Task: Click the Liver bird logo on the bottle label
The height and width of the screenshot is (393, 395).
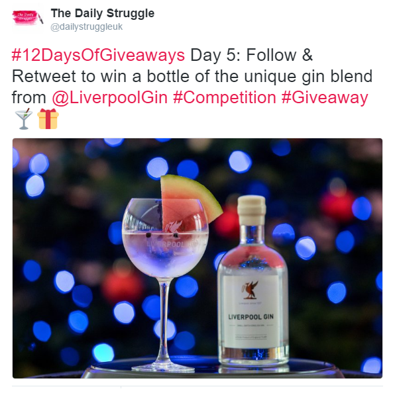Action: pos(251,290)
